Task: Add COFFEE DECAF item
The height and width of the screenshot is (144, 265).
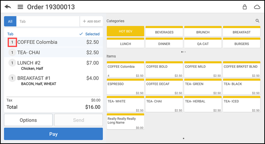Action: pyautogui.click(x=164, y=87)
